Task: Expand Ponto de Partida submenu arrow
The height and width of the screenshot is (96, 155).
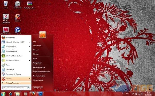Action: 29,51
